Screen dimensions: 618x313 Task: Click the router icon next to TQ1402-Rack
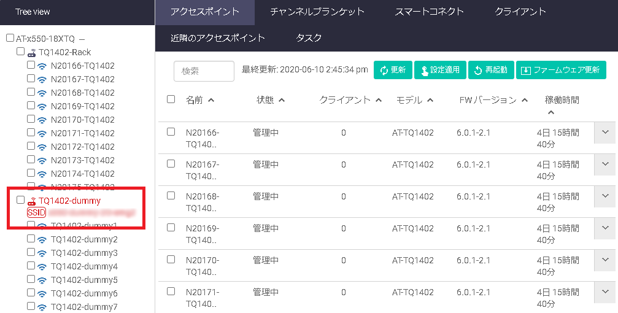tap(31, 52)
